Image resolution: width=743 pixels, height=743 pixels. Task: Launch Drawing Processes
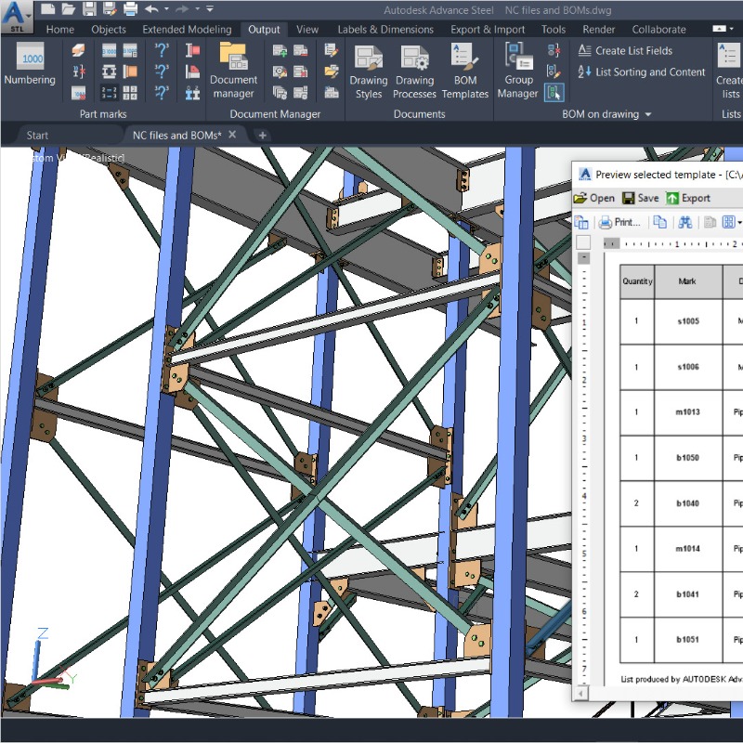click(x=414, y=70)
